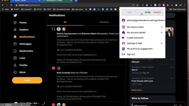
Task: Open the GEGS bookmarks folder
Action: point(47,9)
